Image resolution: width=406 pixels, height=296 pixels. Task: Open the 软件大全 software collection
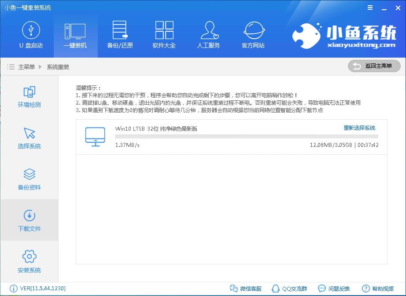164,35
